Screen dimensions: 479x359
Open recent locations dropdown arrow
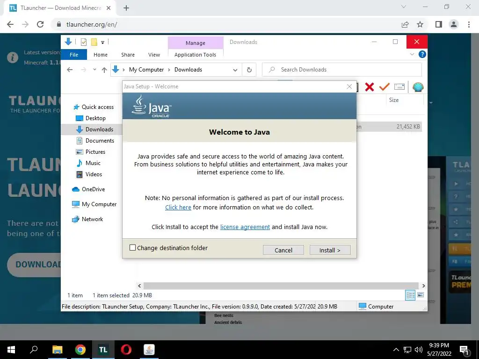[94, 70]
